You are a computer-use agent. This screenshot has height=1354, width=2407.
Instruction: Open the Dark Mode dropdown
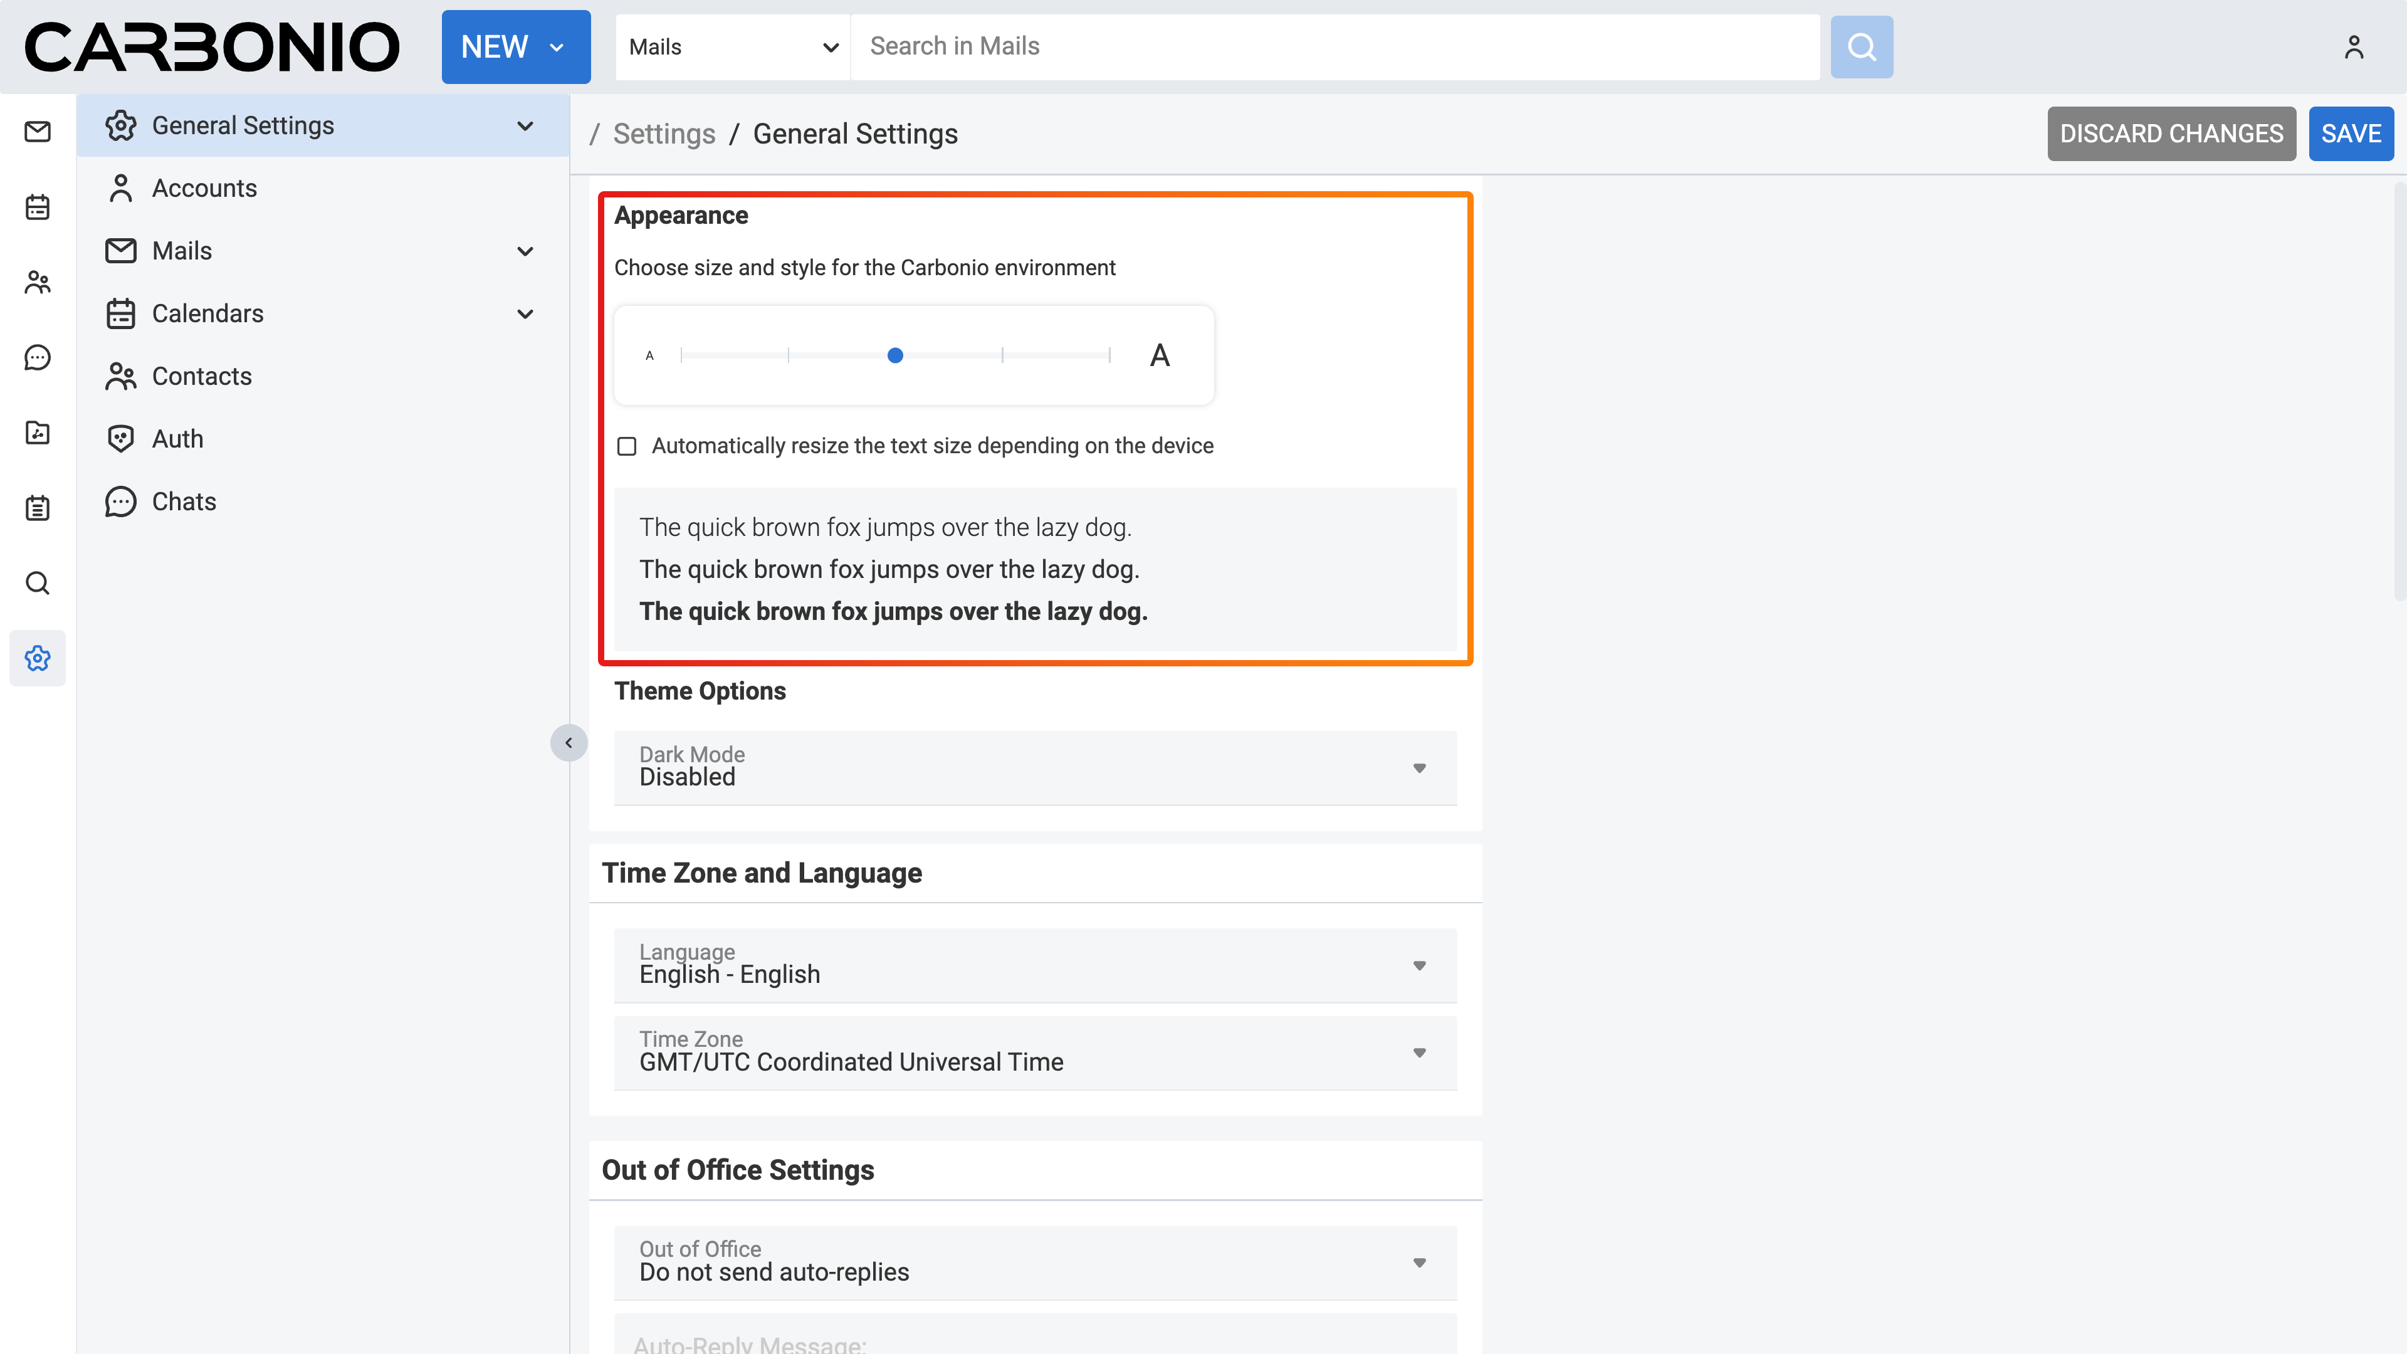(x=1034, y=767)
